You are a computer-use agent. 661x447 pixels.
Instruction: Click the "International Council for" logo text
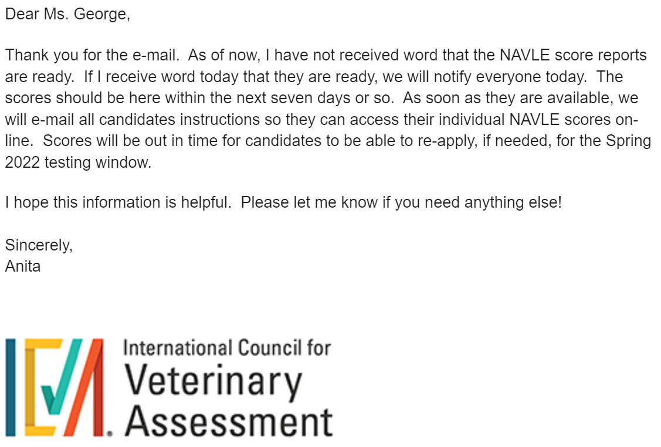point(227,348)
